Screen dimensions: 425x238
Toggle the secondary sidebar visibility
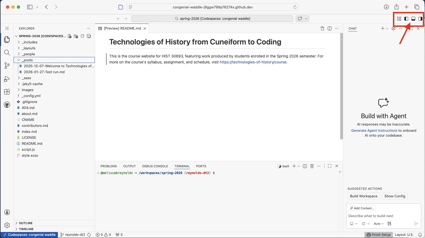click(420, 18)
